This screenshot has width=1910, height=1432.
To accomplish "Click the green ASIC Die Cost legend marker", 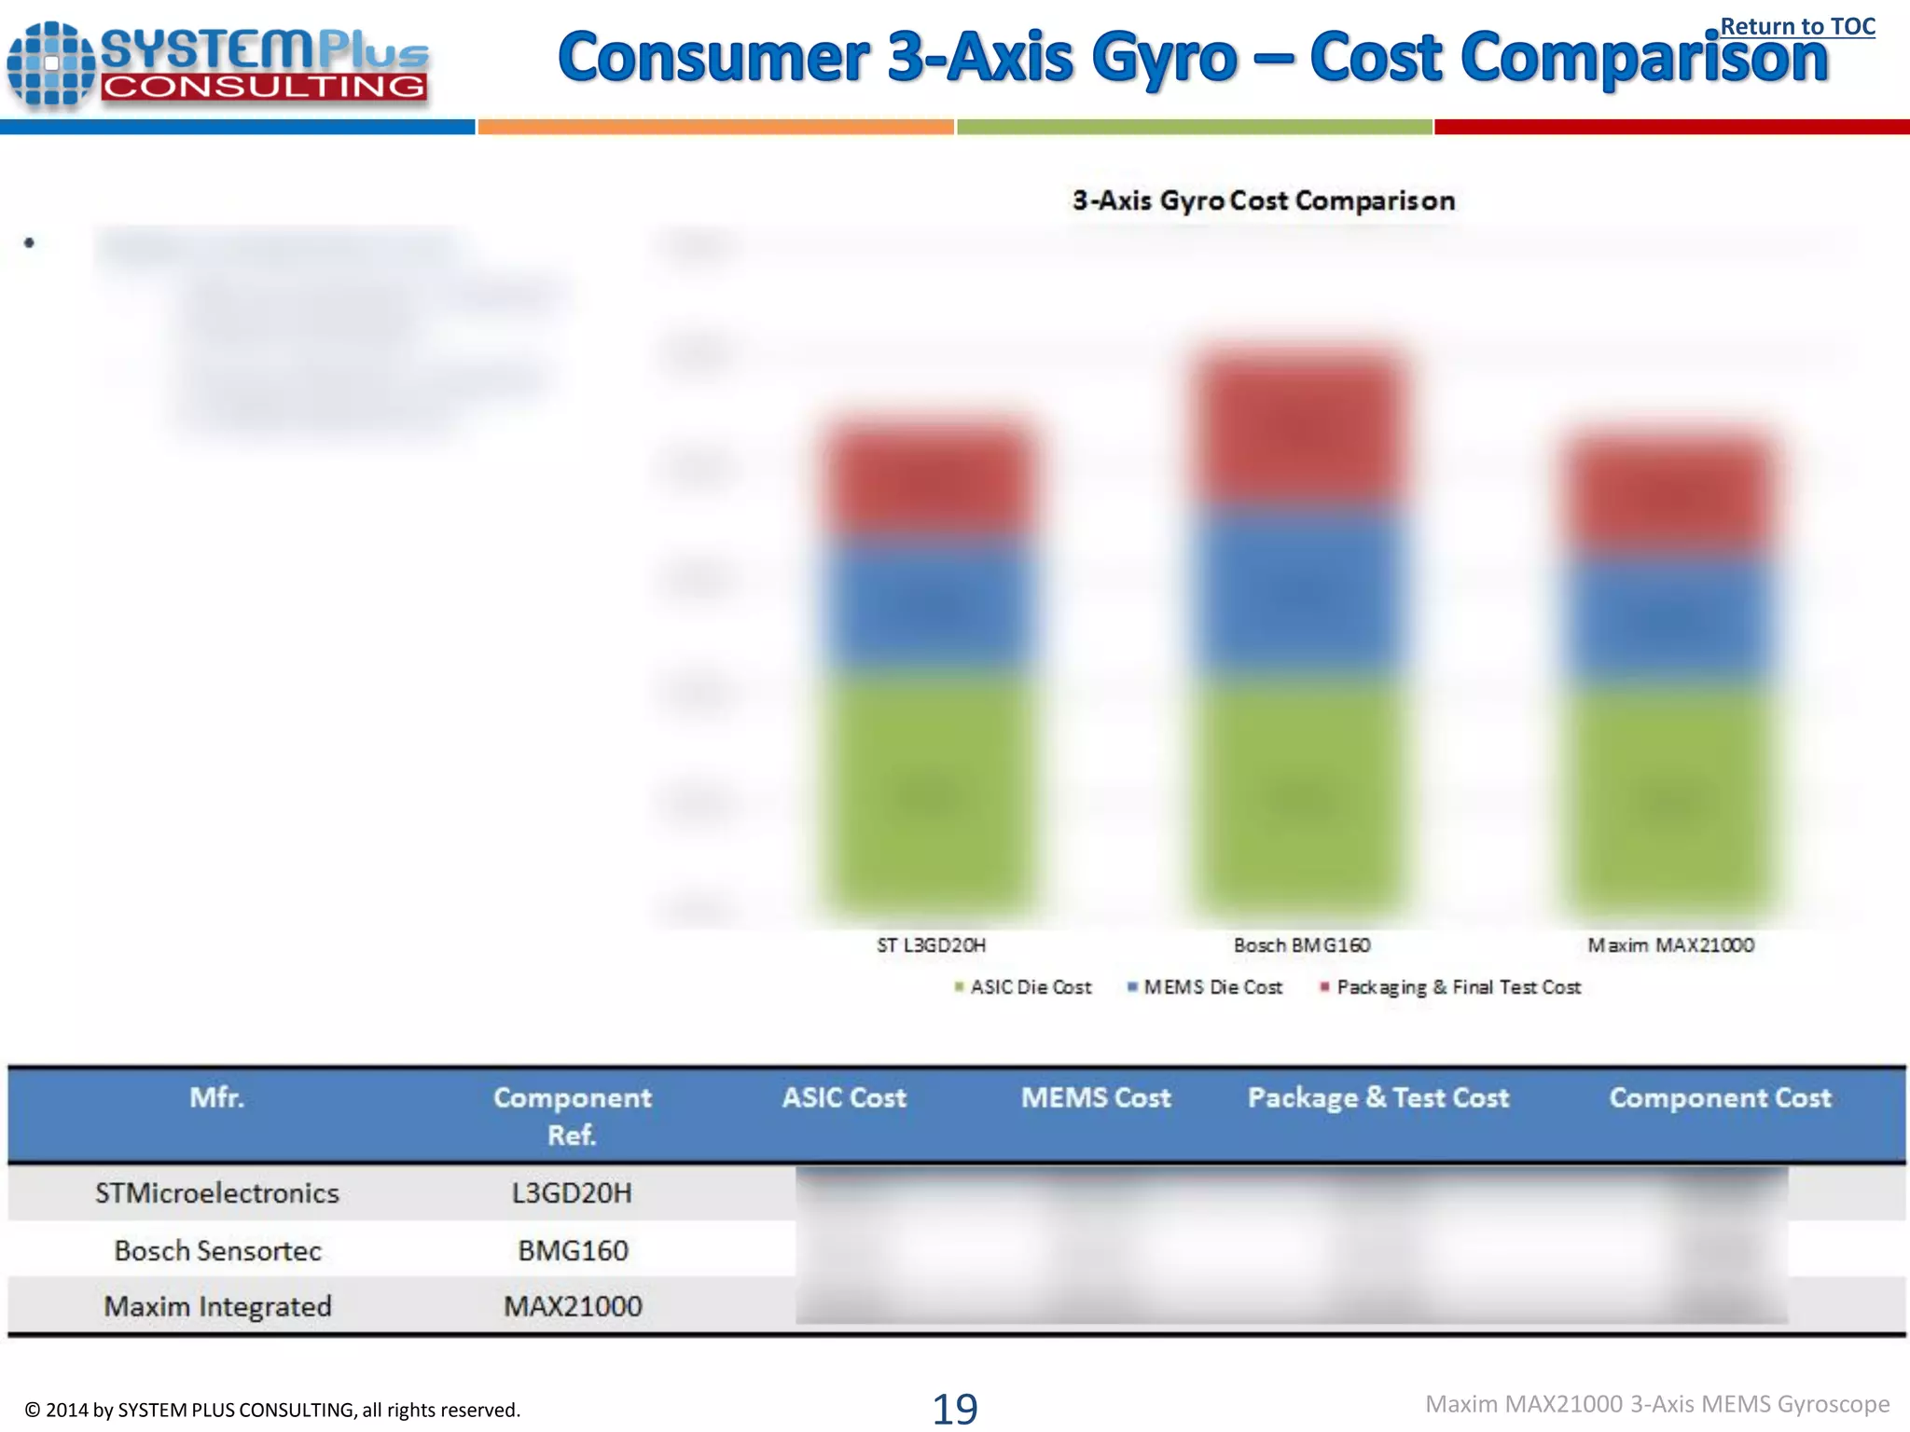I will pyautogui.click(x=959, y=986).
